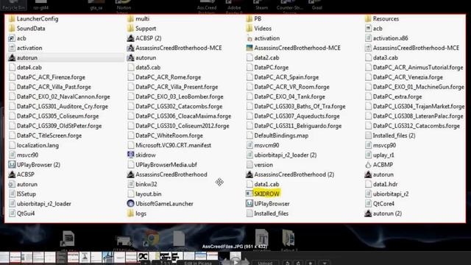Select DataPC_ACR_Rome.forge file
The height and width of the screenshot is (265, 471).
click(169, 77)
